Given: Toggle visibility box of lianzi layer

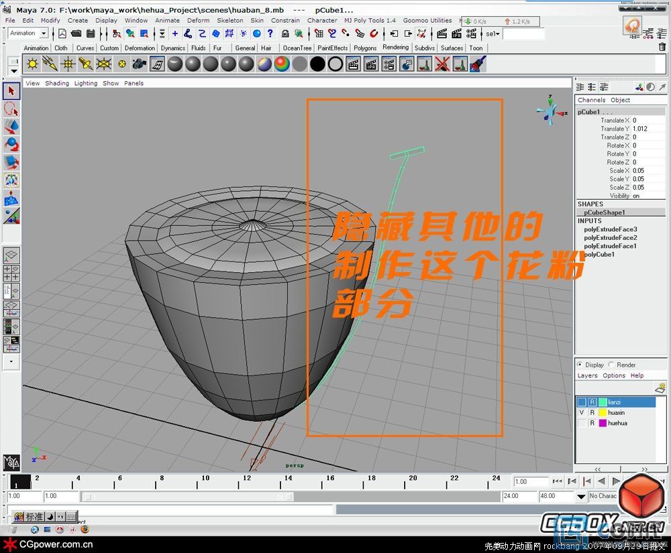Looking at the screenshot, I should point(582,402).
